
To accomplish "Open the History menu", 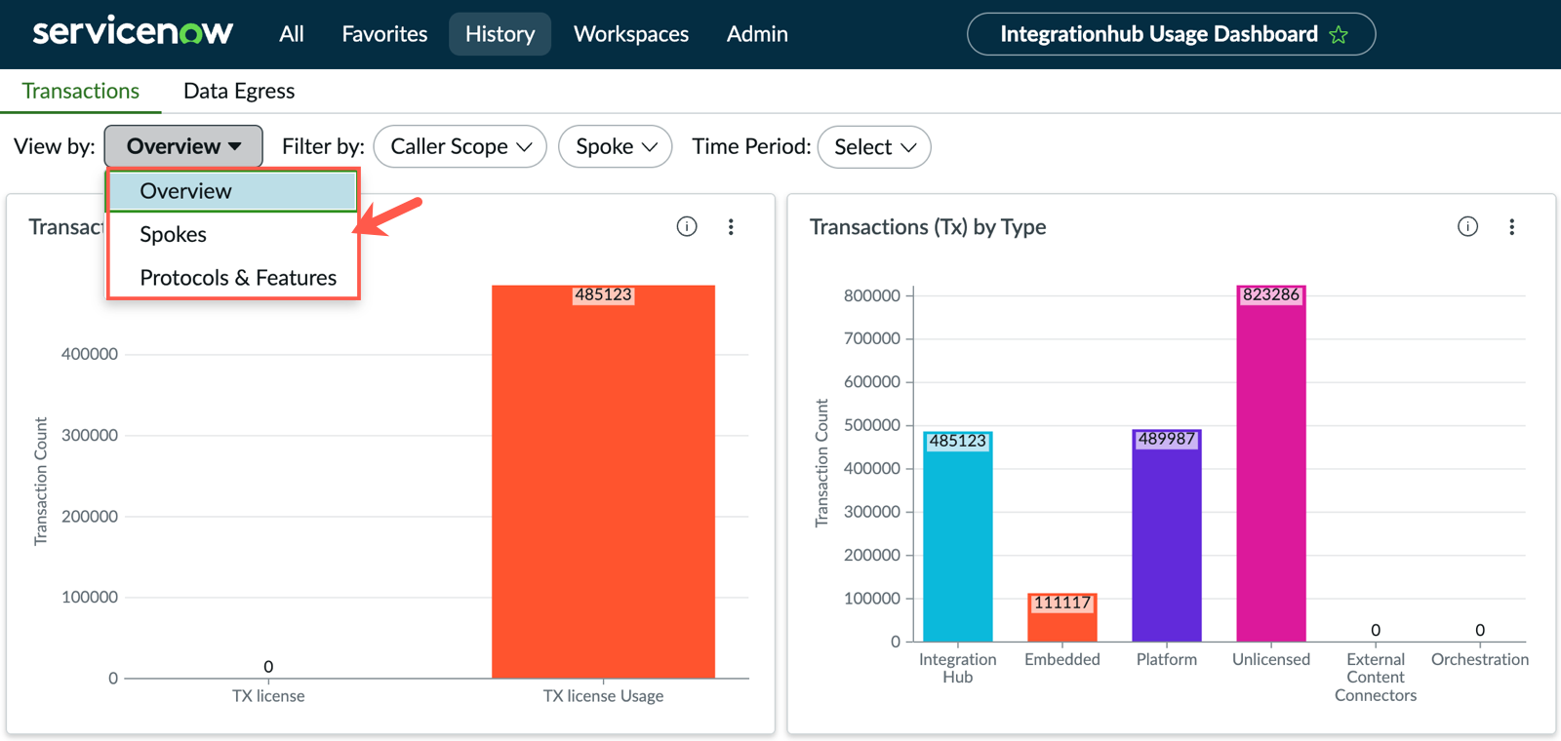I will pos(500,34).
